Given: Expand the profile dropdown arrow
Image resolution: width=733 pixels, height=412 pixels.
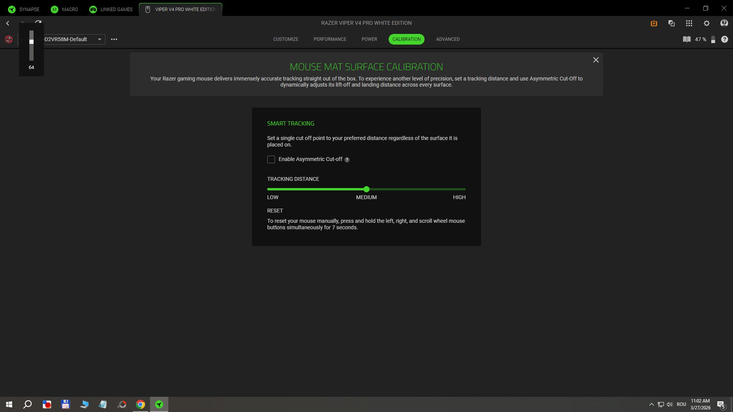Looking at the screenshot, I should click(99, 39).
